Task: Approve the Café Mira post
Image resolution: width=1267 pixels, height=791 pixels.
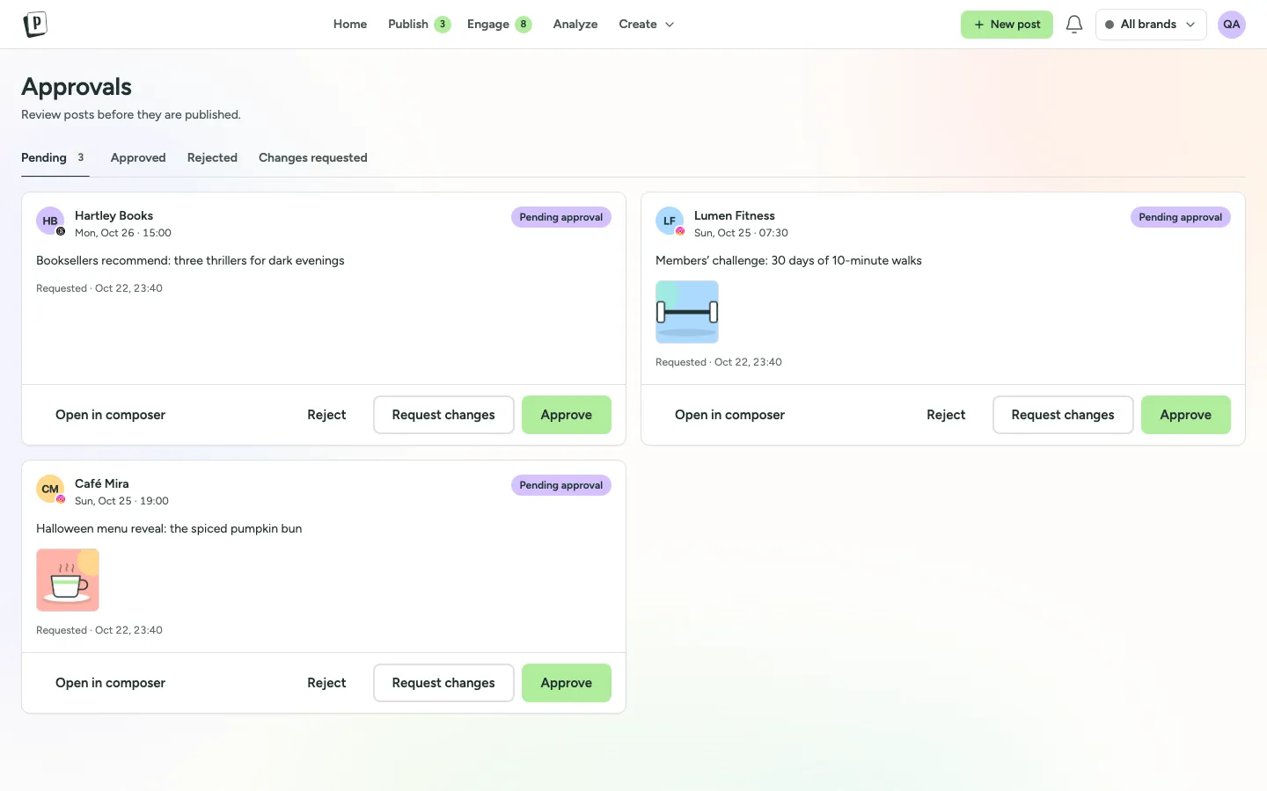Action: coord(567,683)
